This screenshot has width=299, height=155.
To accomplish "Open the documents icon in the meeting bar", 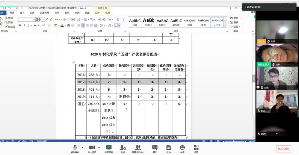I will tap(168, 147).
